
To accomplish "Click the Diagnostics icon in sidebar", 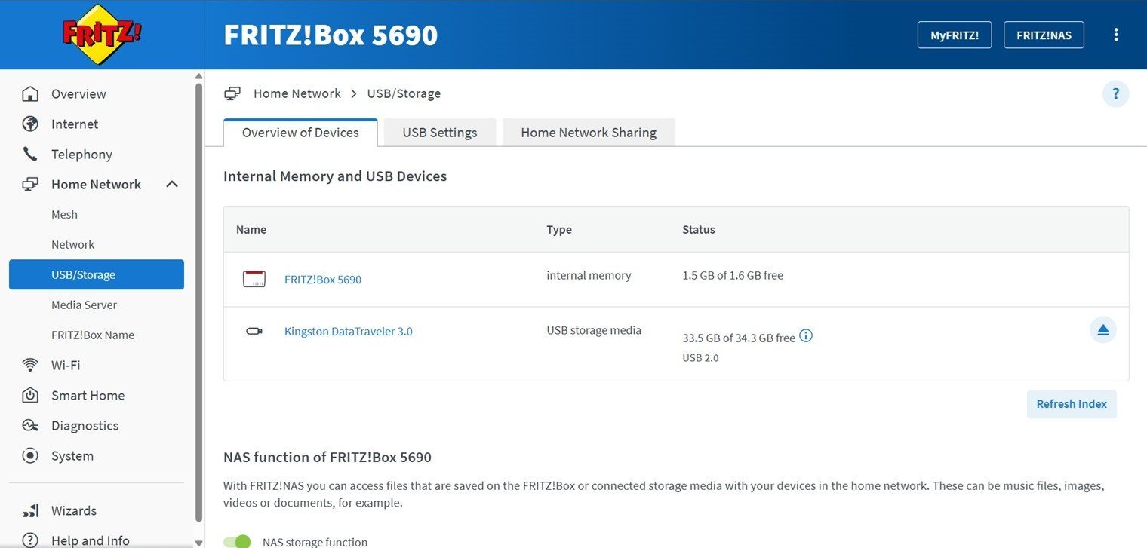I will 30,426.
